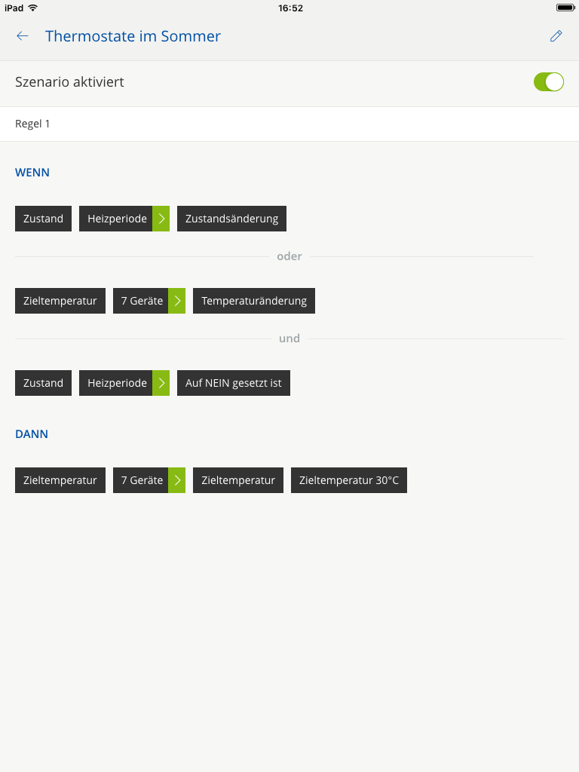This screenshot has height=772, width=579.
Task: Tap the Zustand tag below und separator
Action: tap(43, 383)
